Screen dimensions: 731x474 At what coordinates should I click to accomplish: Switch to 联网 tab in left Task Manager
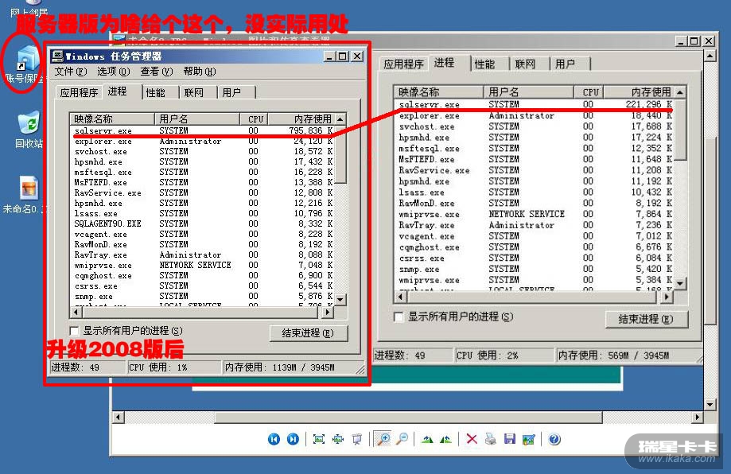coord(193,92)
